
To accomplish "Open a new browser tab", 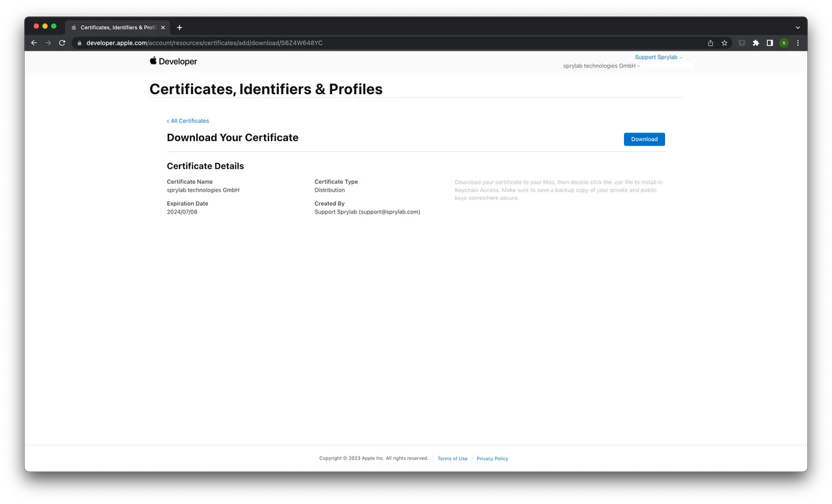I will coord(179,27).
